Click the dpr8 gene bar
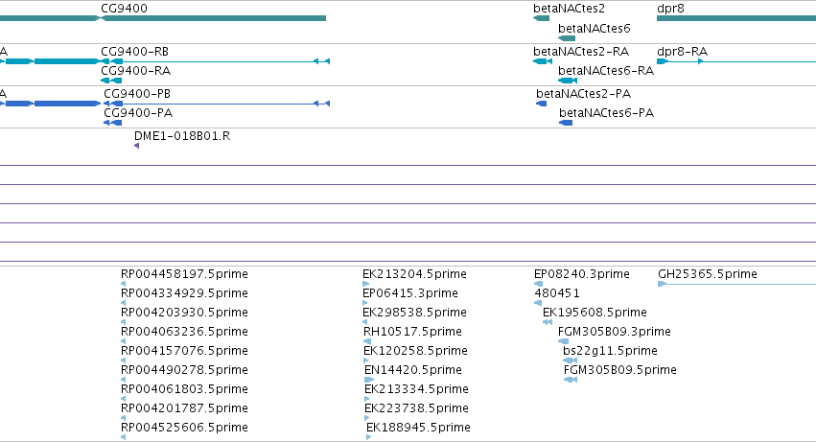816x442 pixels. [x=736, y=18]
